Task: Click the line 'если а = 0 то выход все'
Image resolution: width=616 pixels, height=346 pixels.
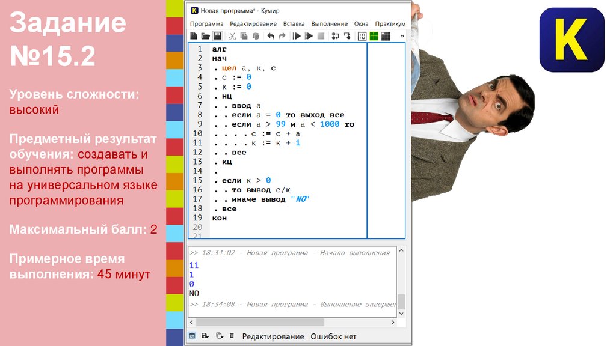Action: [288, 115]
